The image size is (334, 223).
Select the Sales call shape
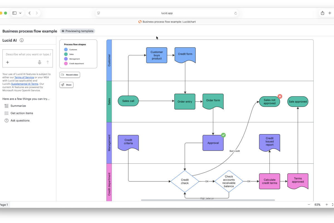tap(128, 101)
